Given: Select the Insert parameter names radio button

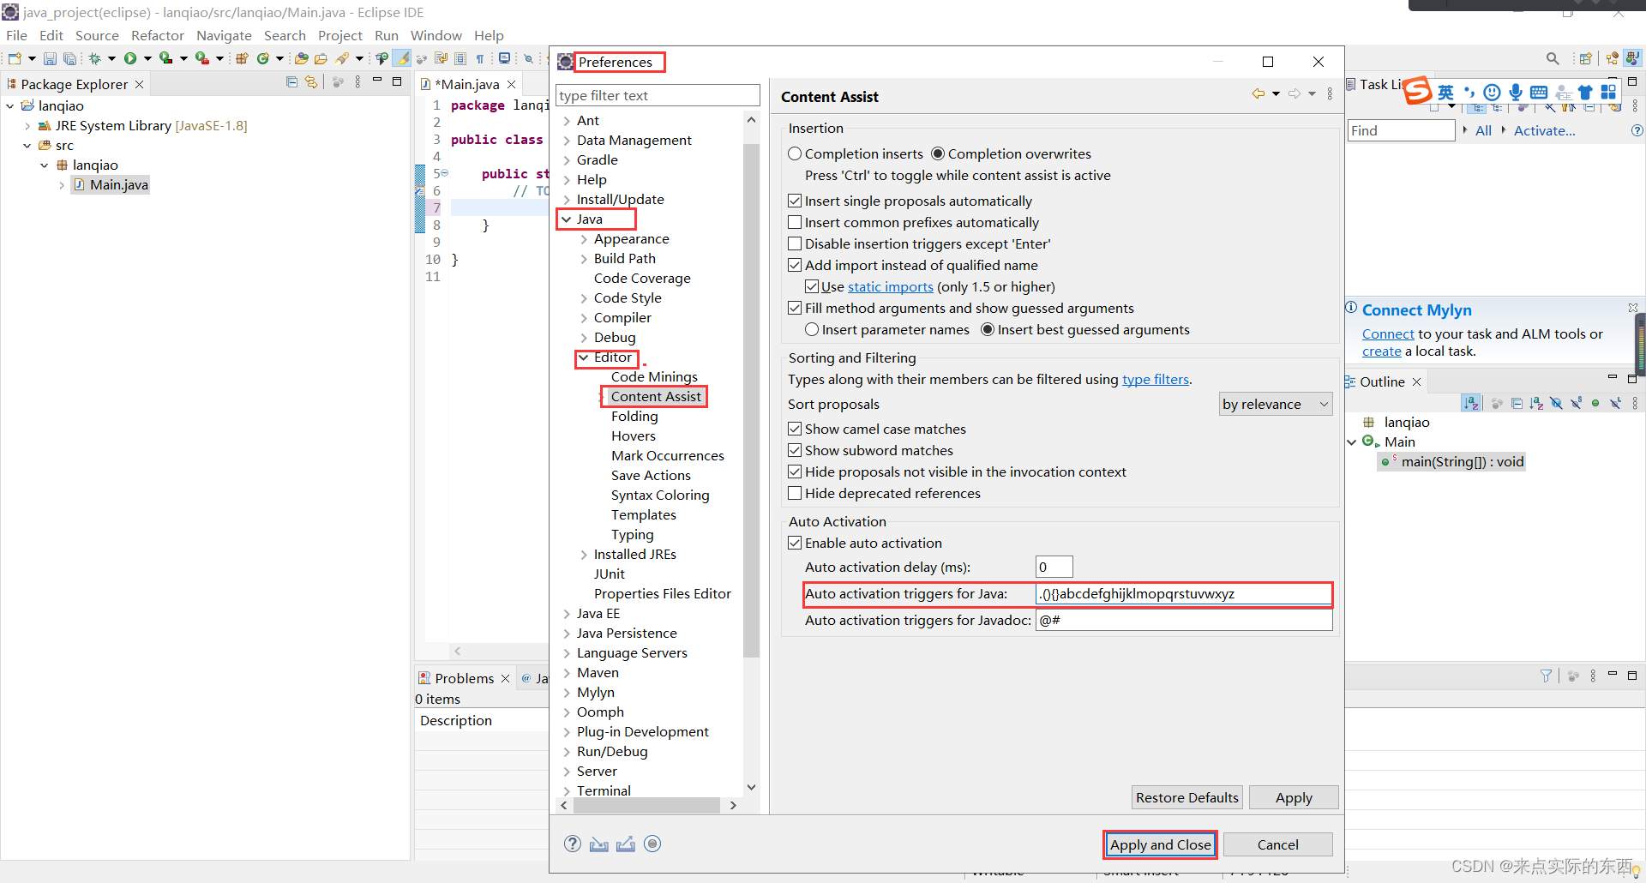Looking at the screenshot, I should [812, 329].
